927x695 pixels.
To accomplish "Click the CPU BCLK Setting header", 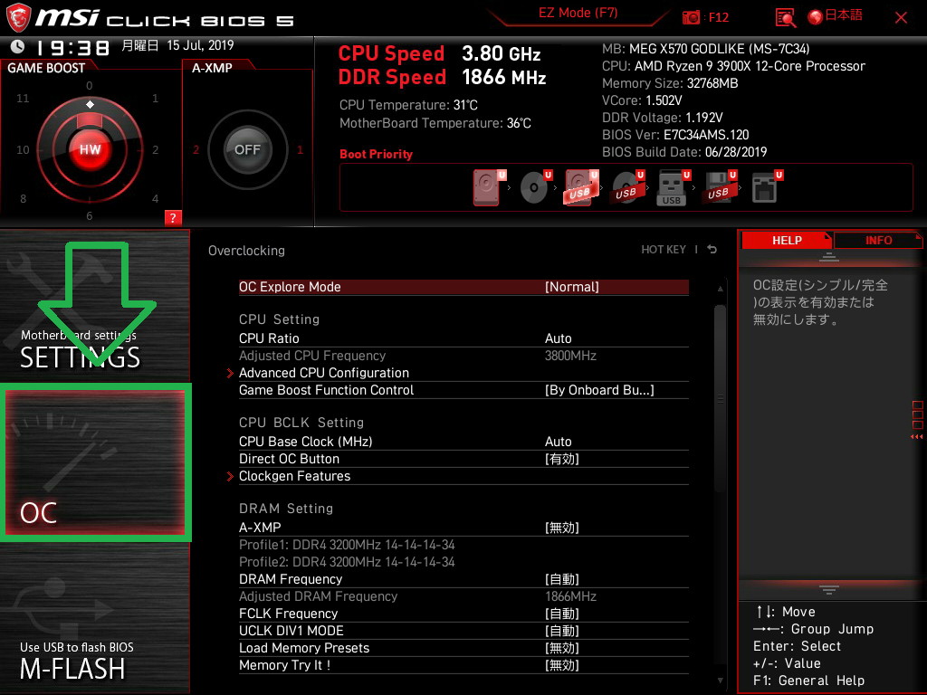I will (x=301, y=423).
